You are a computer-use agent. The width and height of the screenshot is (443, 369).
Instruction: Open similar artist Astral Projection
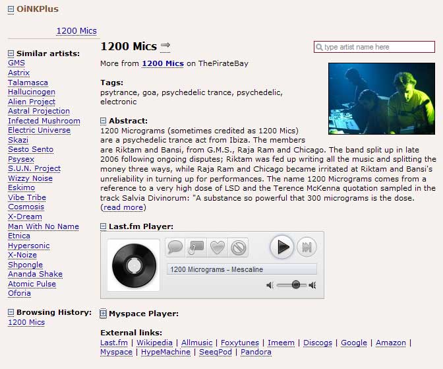click(x=39, y=111)
